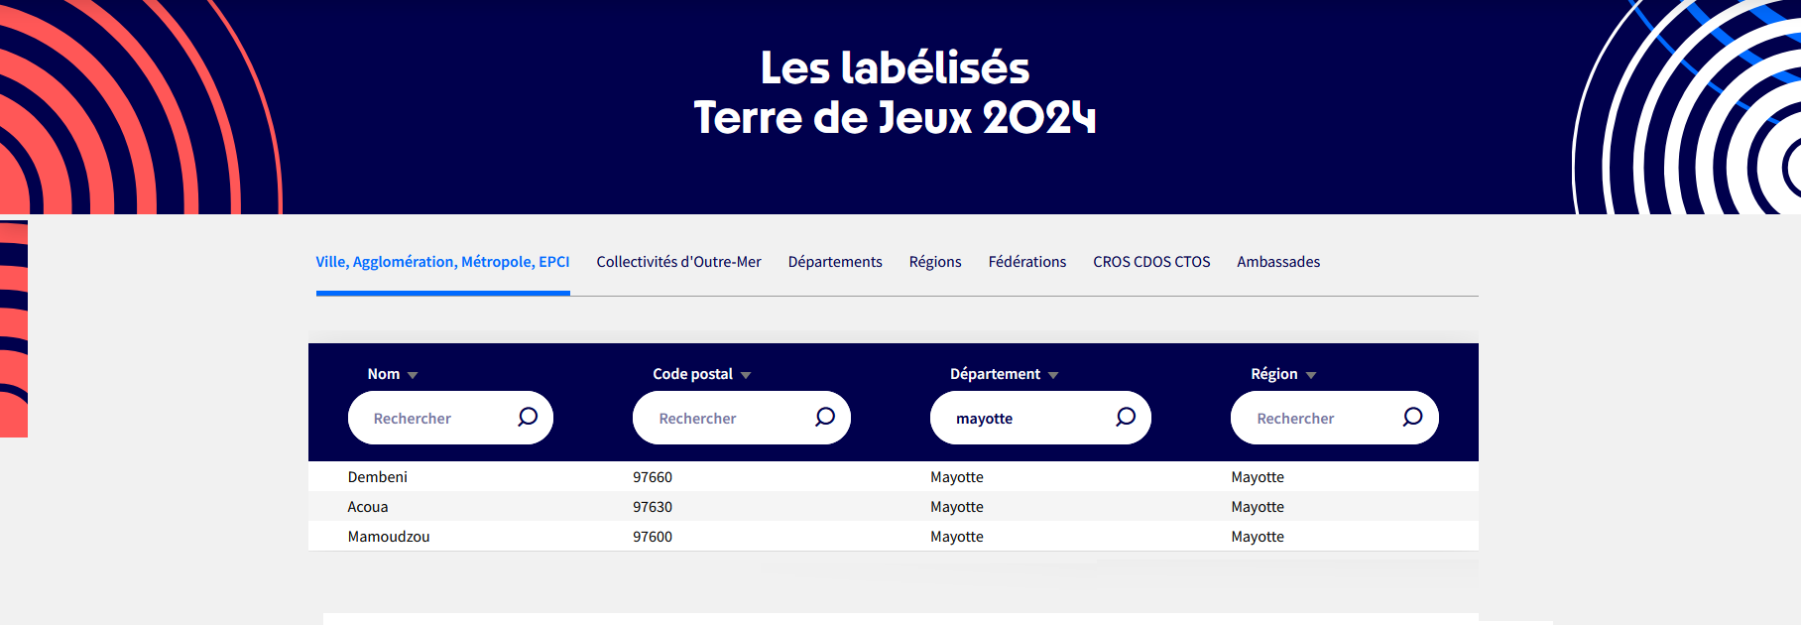Sort by Nom using the arrow
The width and height of the screenshot is (1801, 625).
coord(413,375)
